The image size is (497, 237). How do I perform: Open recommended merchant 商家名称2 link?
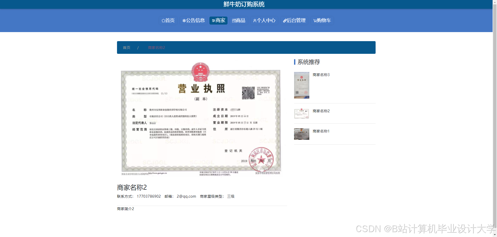[321, 111]
